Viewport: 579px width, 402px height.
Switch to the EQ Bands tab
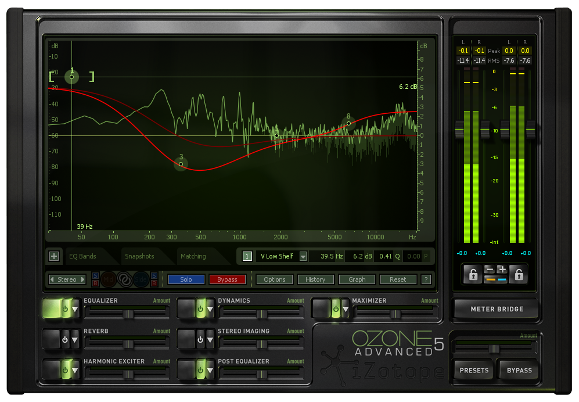[82, 256]
